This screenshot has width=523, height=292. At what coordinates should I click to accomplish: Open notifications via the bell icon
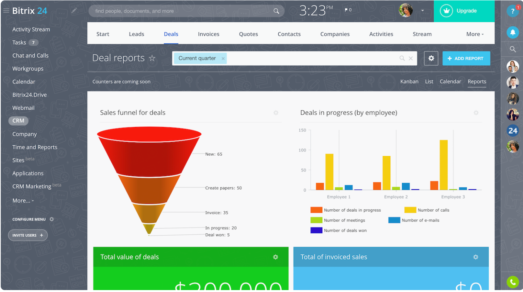(513, 32)
